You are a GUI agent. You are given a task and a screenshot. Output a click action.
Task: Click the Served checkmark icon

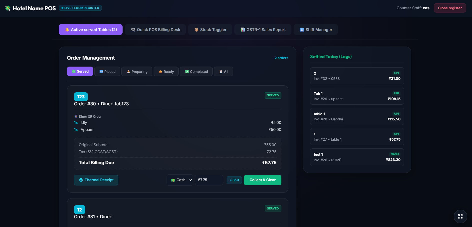(x=74, y=71)
